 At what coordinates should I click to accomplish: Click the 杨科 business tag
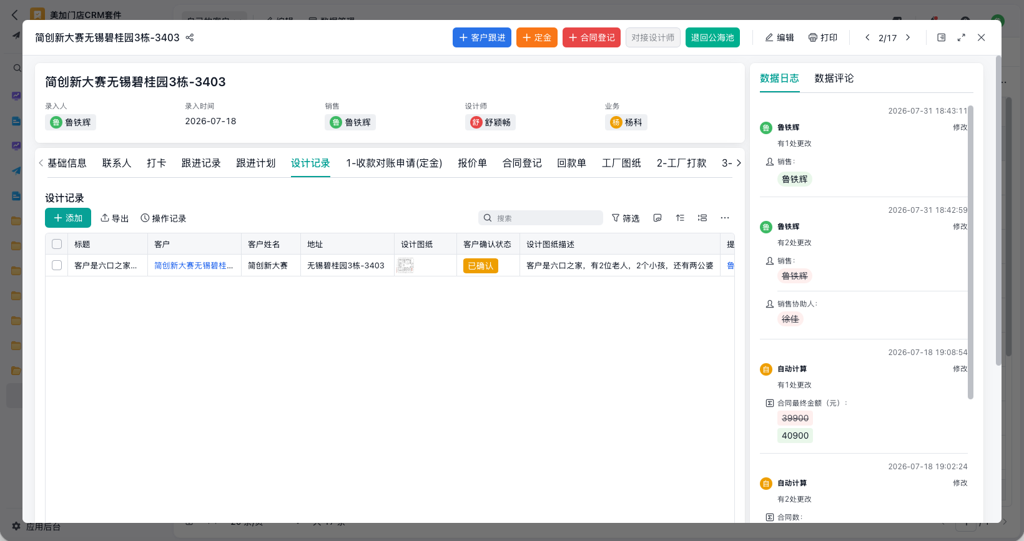(x=626, y=122)
